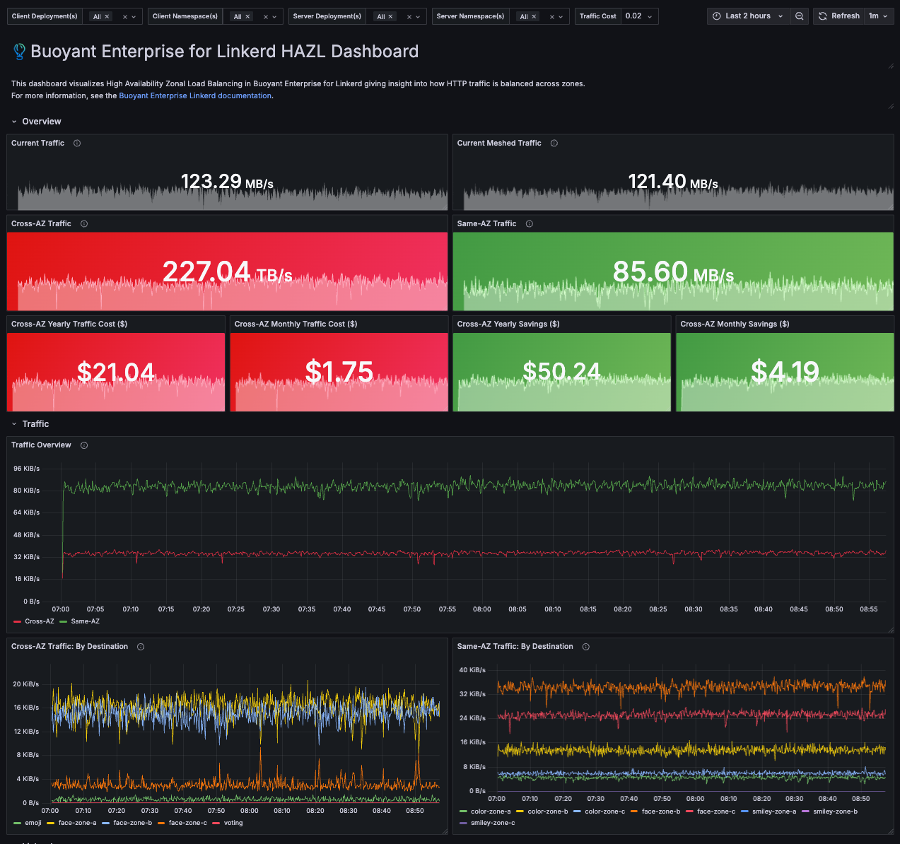Collapse the Overview row section
Viewport: 900px width, 844px height.
click(14, 122)
